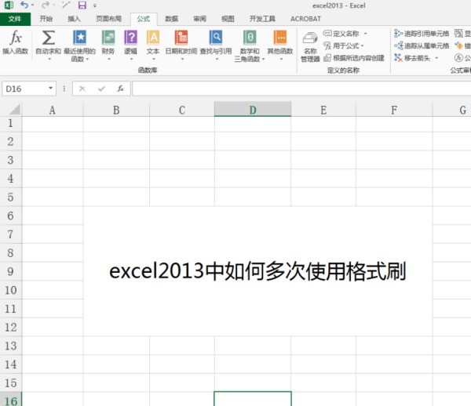
Task: Open Date & Time (日期和时间) functions
Action: (x=181, y=39)
